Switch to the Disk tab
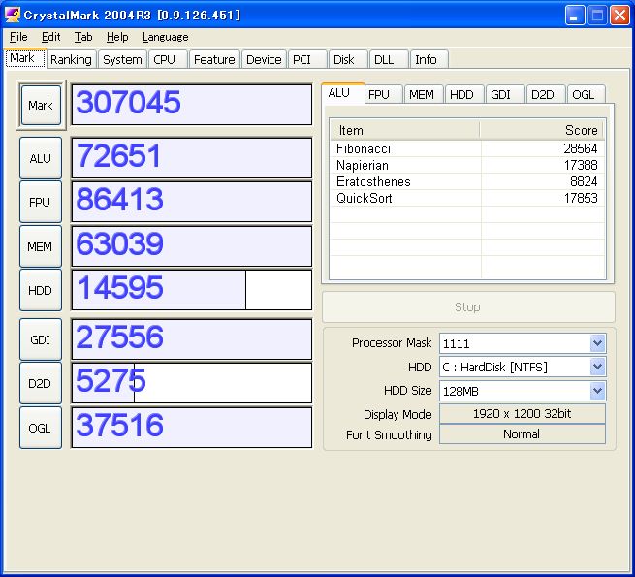The image size is (635, 577). click(348, 59)
